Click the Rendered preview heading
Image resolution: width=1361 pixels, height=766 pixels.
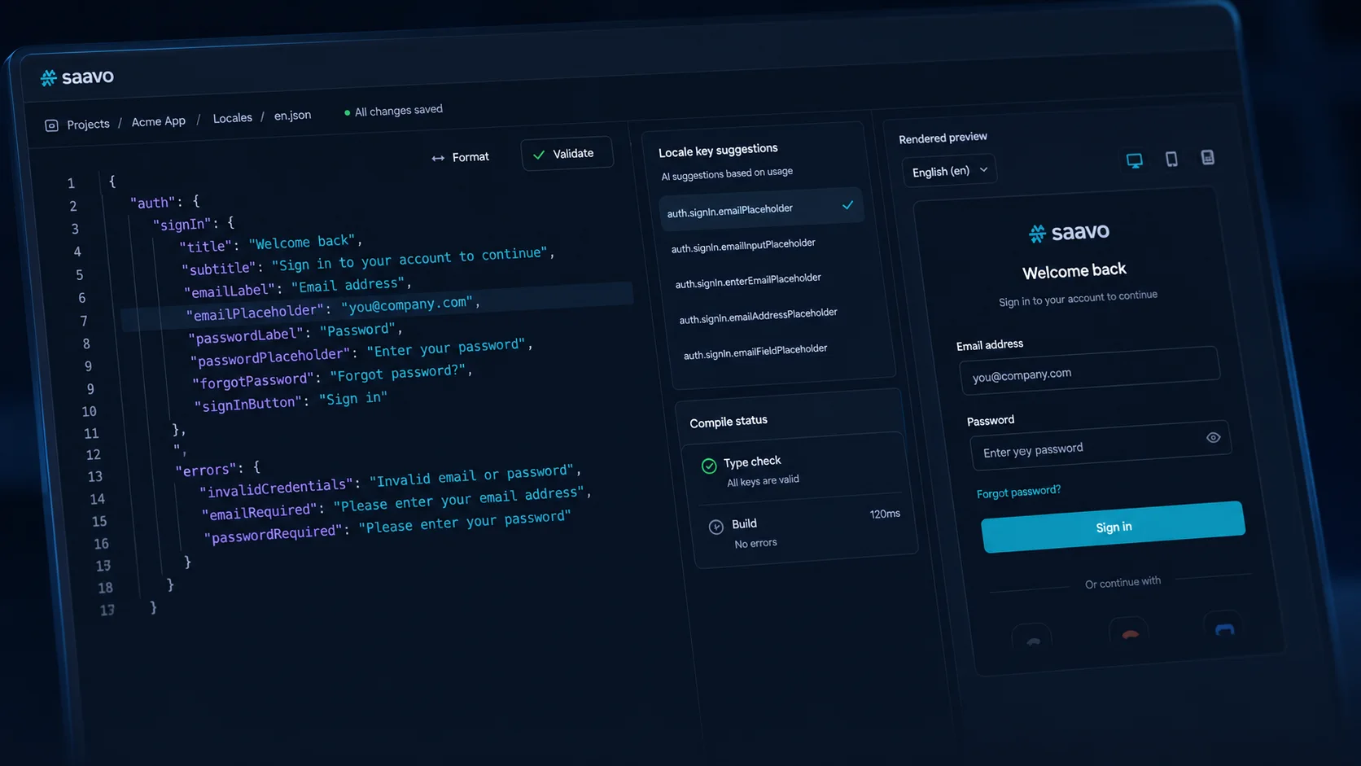point(943,138)
